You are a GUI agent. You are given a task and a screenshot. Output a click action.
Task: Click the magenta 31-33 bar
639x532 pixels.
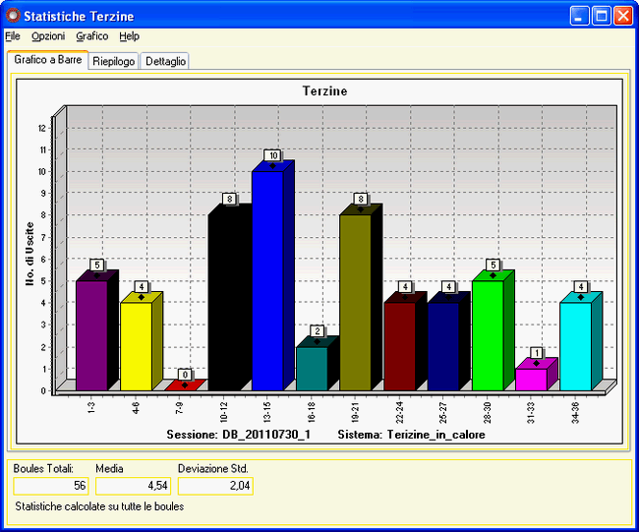pos(531,379)
